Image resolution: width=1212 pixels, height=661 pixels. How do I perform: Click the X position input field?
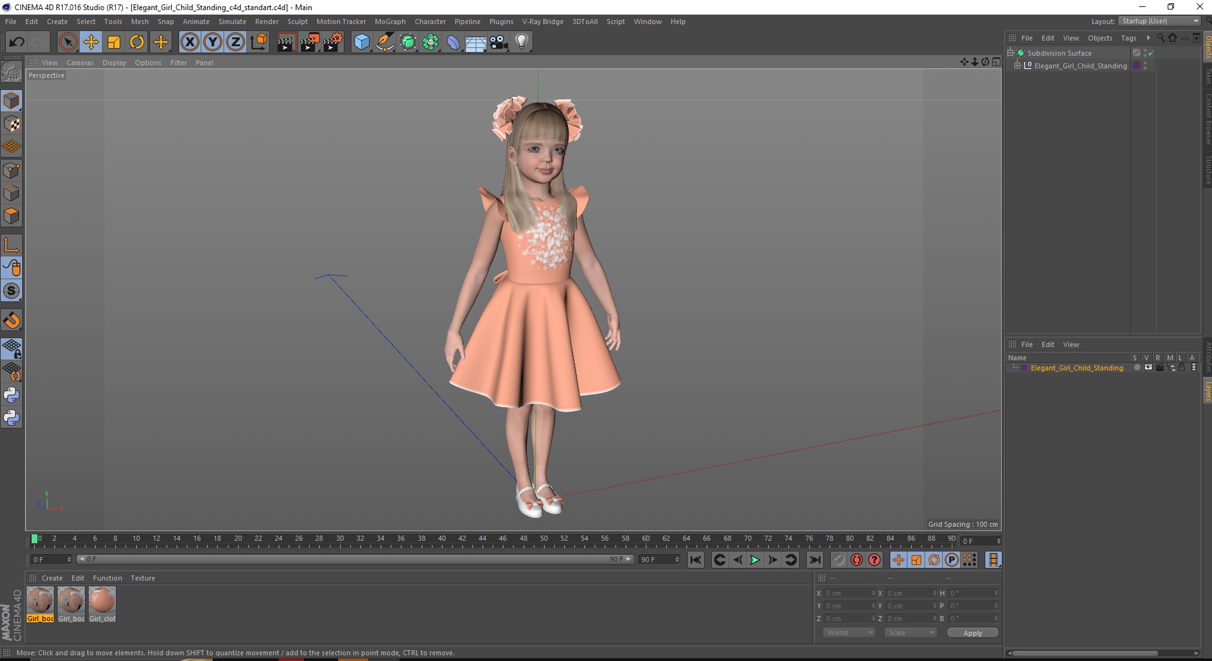click(x=849, y=593)
